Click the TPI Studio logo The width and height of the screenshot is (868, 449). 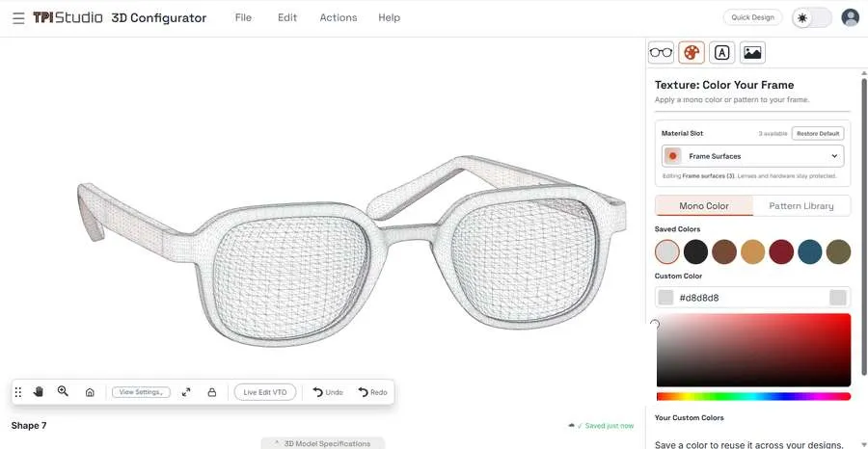tap(68, 17)
